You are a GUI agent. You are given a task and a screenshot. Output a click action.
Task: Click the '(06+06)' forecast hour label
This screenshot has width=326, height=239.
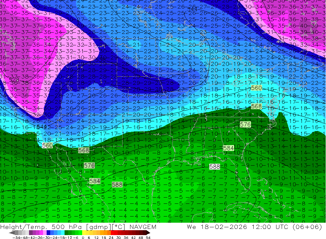pyautogui.click(x=307, y=227)
